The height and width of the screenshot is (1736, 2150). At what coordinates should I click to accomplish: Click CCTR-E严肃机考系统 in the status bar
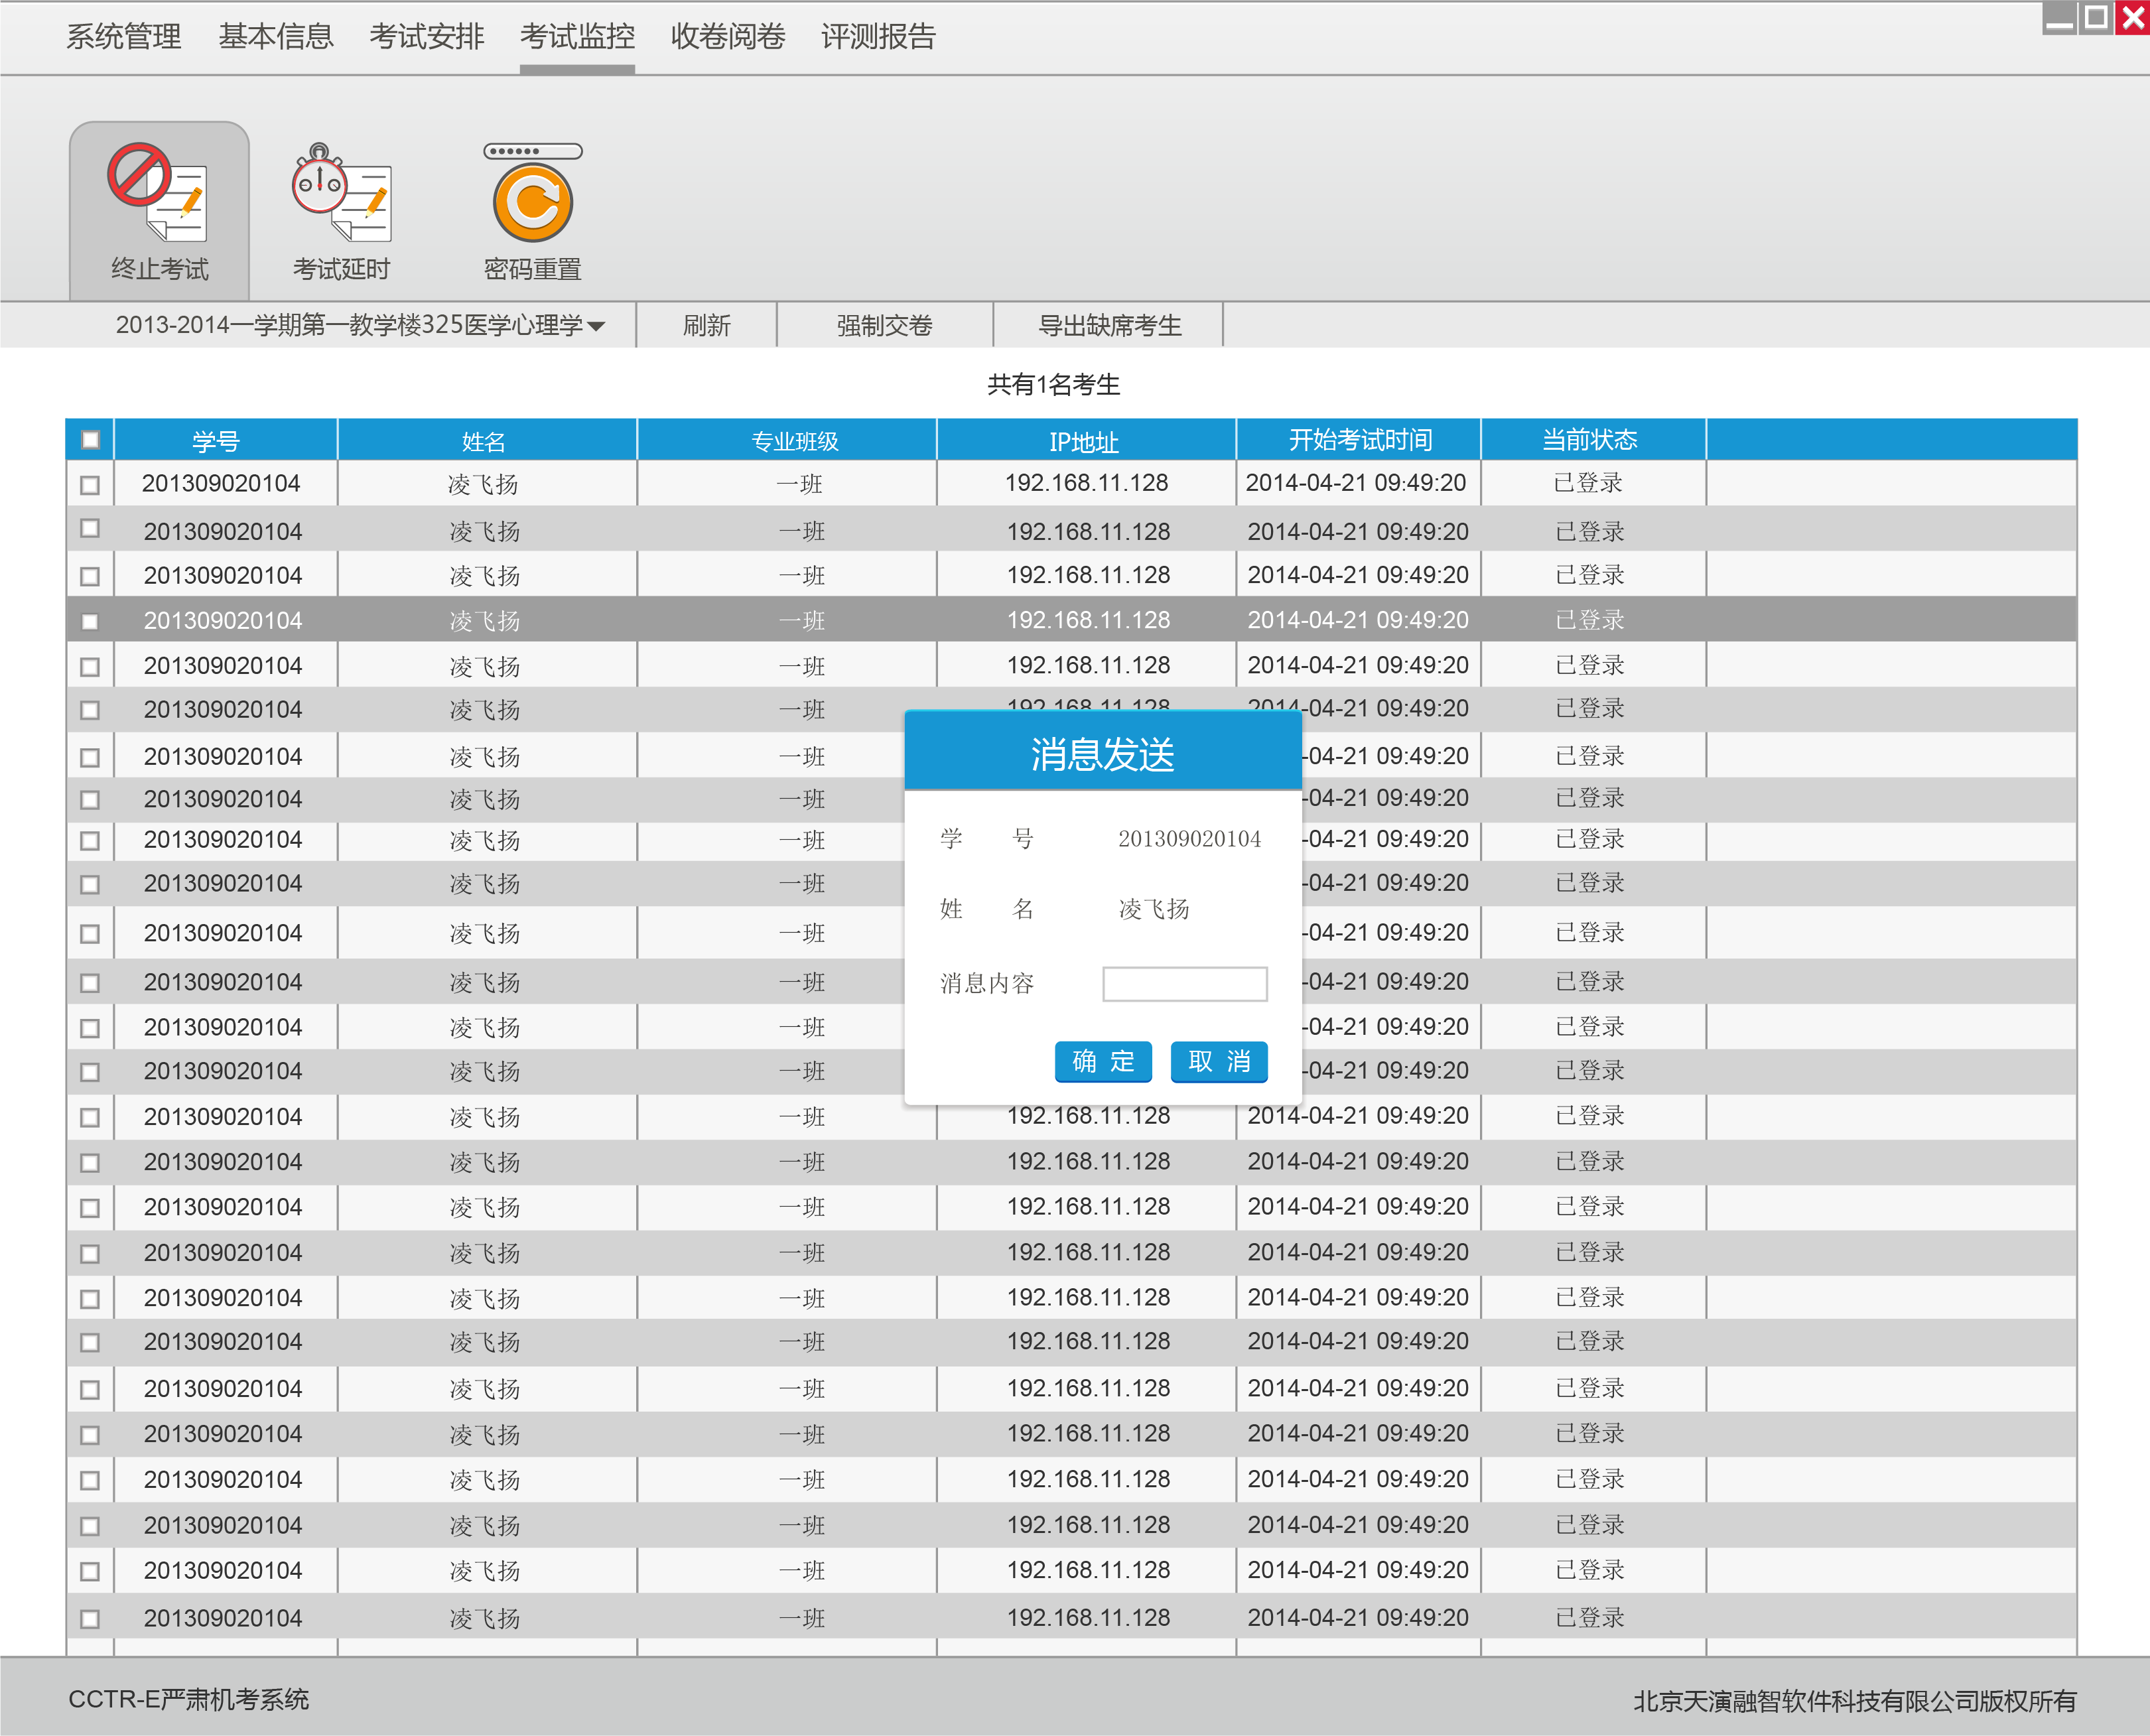point(189,1699)
